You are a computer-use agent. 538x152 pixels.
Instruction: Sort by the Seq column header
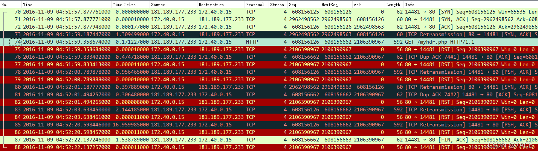[304, 5]
